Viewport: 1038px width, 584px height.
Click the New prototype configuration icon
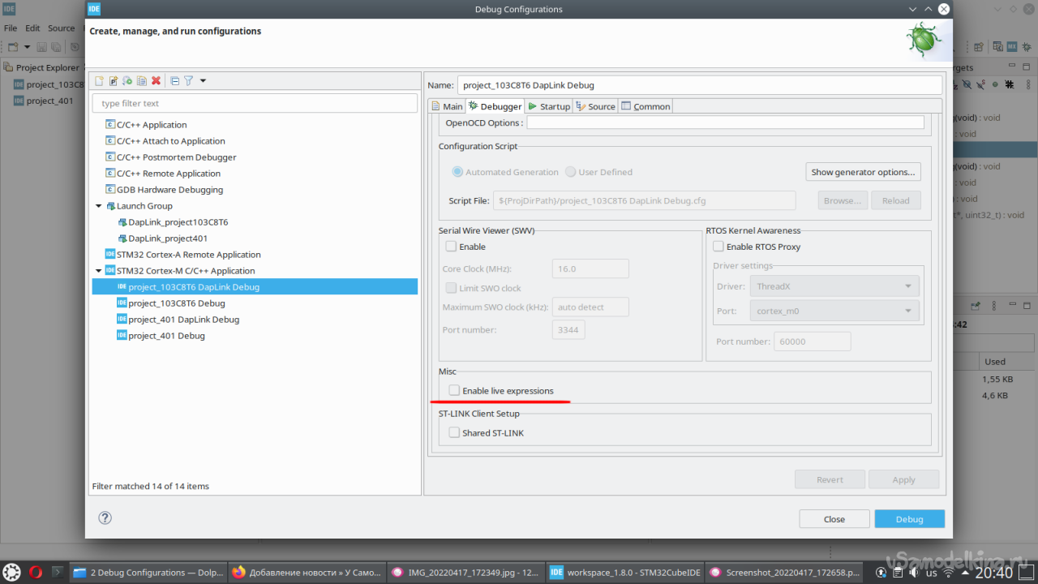(114, 80)
